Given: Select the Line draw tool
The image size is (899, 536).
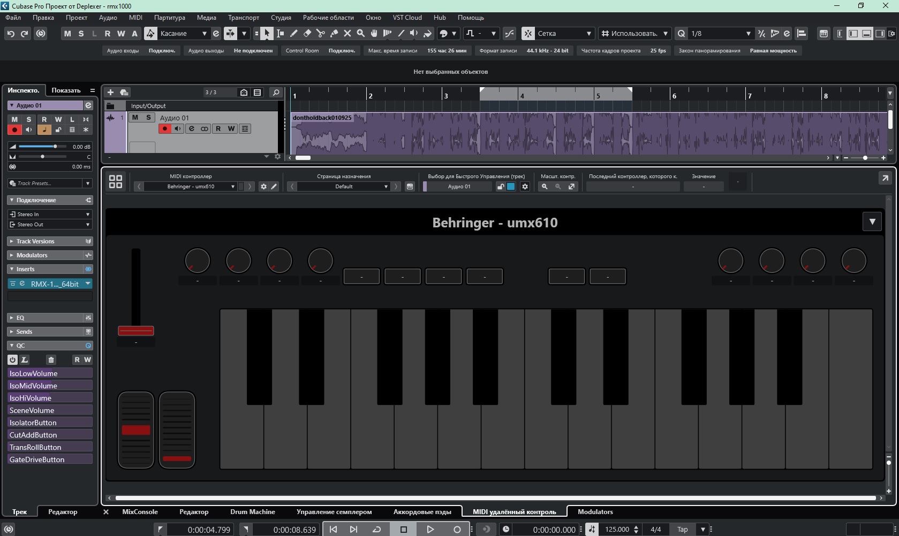Looking at the screenshot, I should pos(401,33).
